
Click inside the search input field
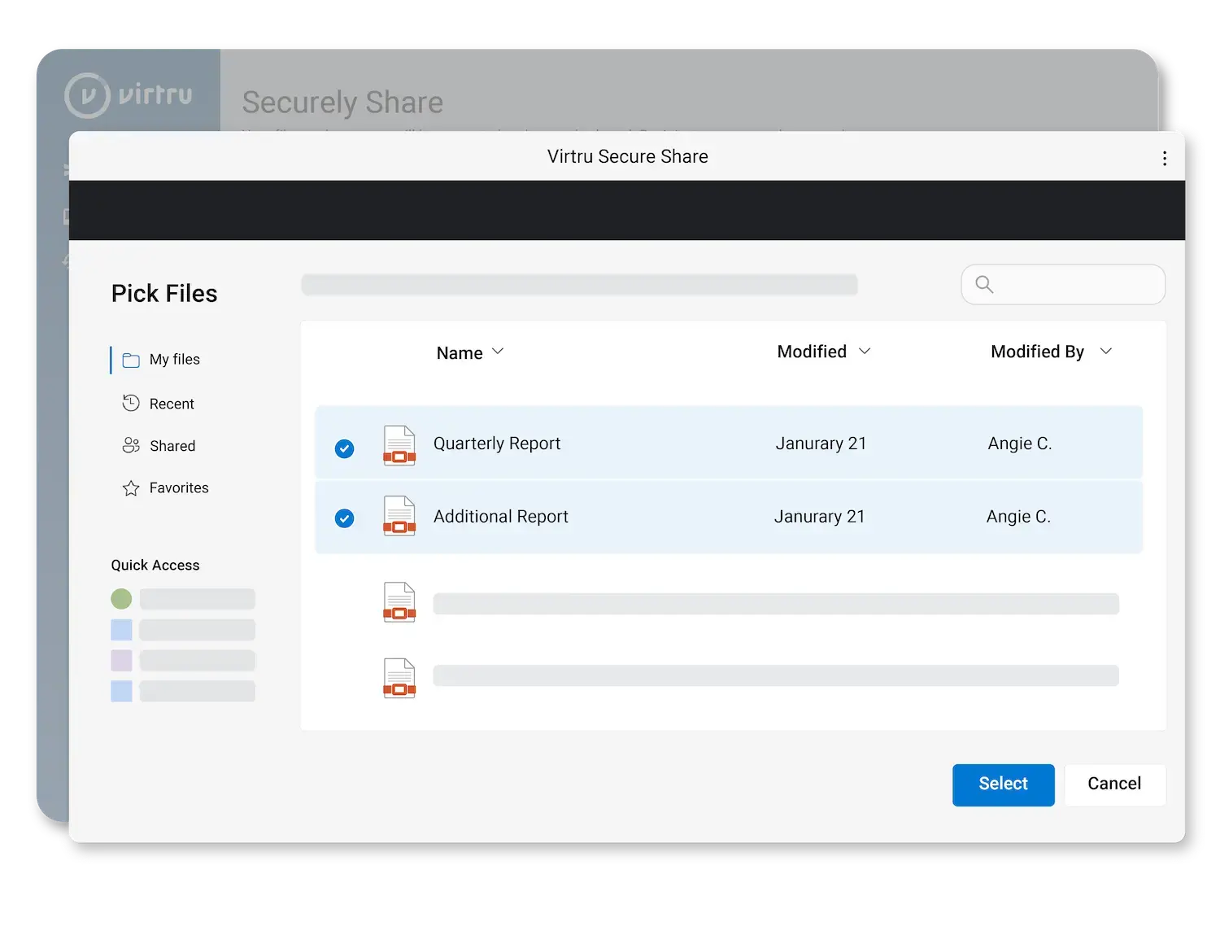[1057, 284]
